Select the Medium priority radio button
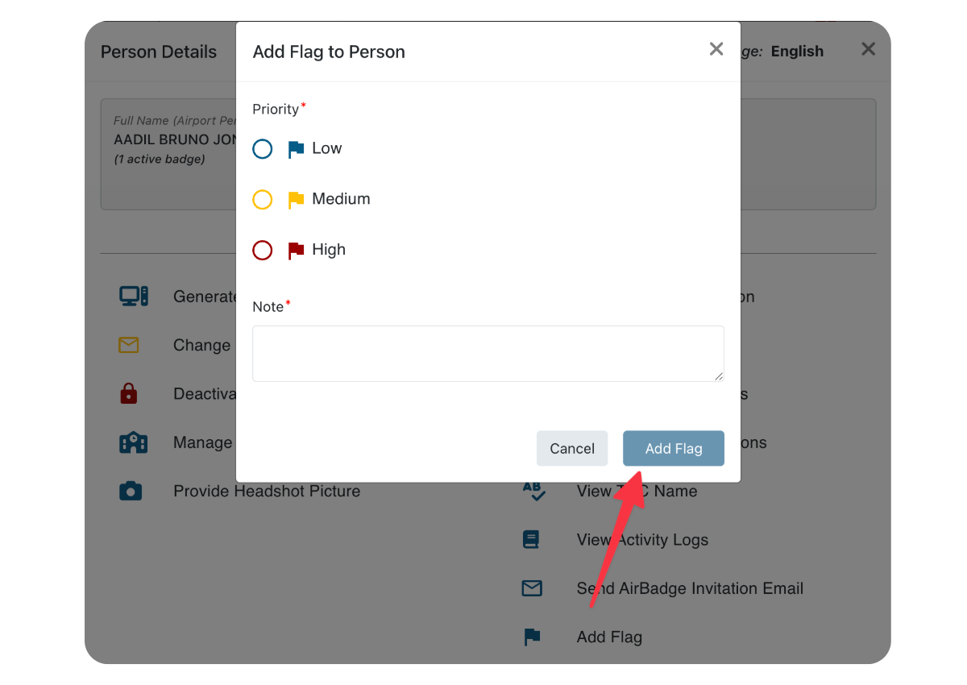Image resolution: width=967 pixels, height=685 pixels. point(263,200)
